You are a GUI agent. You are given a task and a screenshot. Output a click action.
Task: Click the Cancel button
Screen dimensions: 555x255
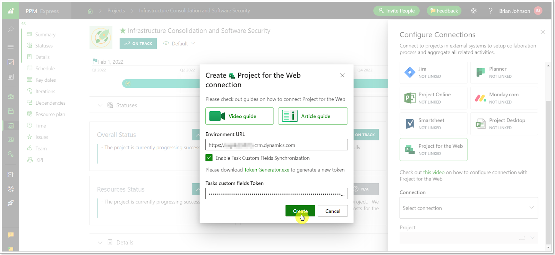(333, 211)
